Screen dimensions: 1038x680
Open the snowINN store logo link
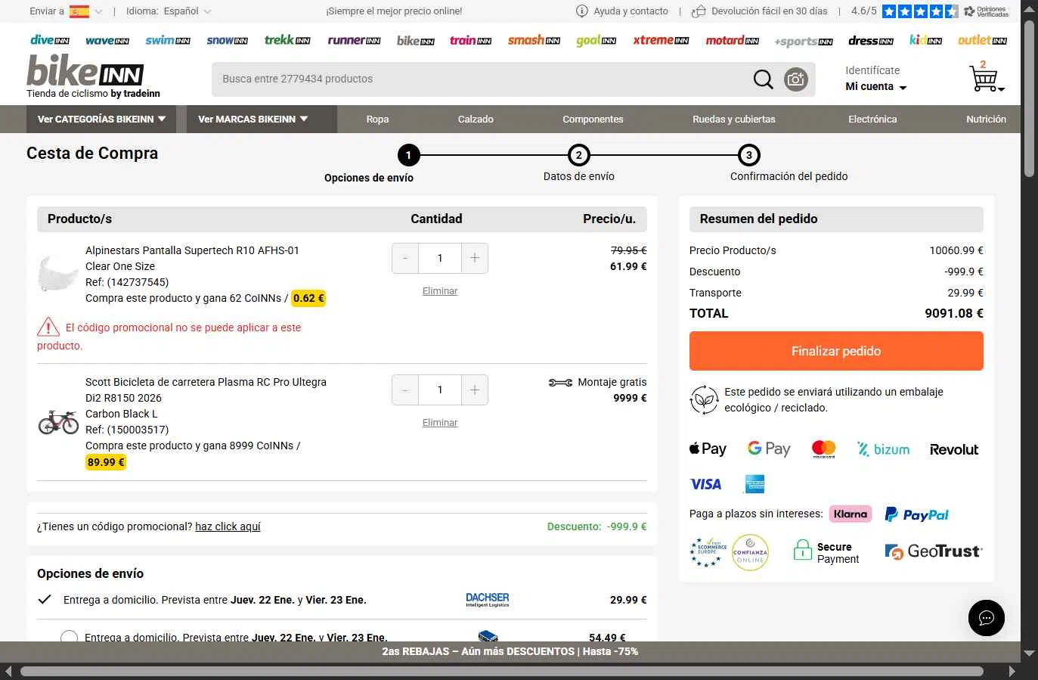pos(228,40)
